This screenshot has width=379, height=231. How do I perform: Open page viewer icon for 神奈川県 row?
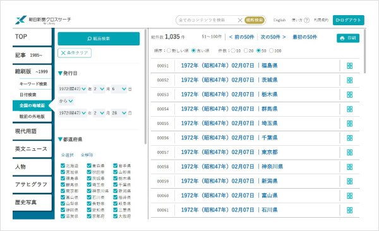pos(349,167)
